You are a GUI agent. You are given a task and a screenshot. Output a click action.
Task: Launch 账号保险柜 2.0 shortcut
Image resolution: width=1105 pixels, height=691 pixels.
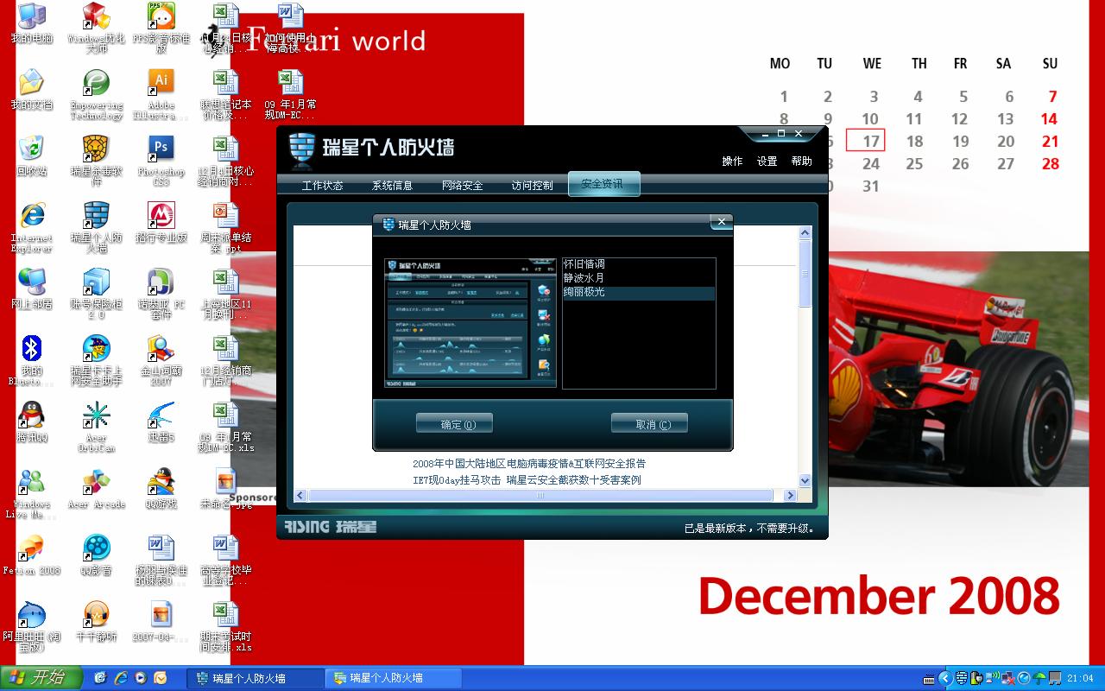[96, 294]
